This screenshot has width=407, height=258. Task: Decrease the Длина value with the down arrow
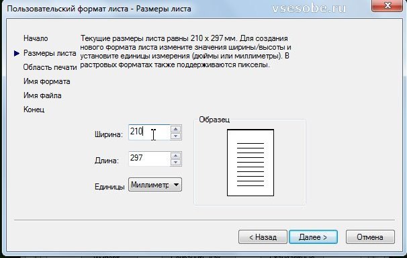tap(176, 162)
